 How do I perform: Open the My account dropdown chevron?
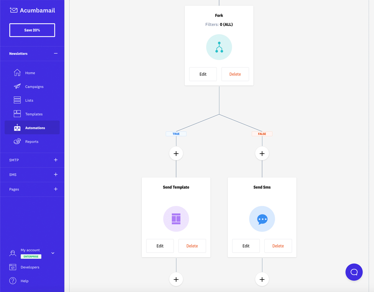(x=53, y=253)
